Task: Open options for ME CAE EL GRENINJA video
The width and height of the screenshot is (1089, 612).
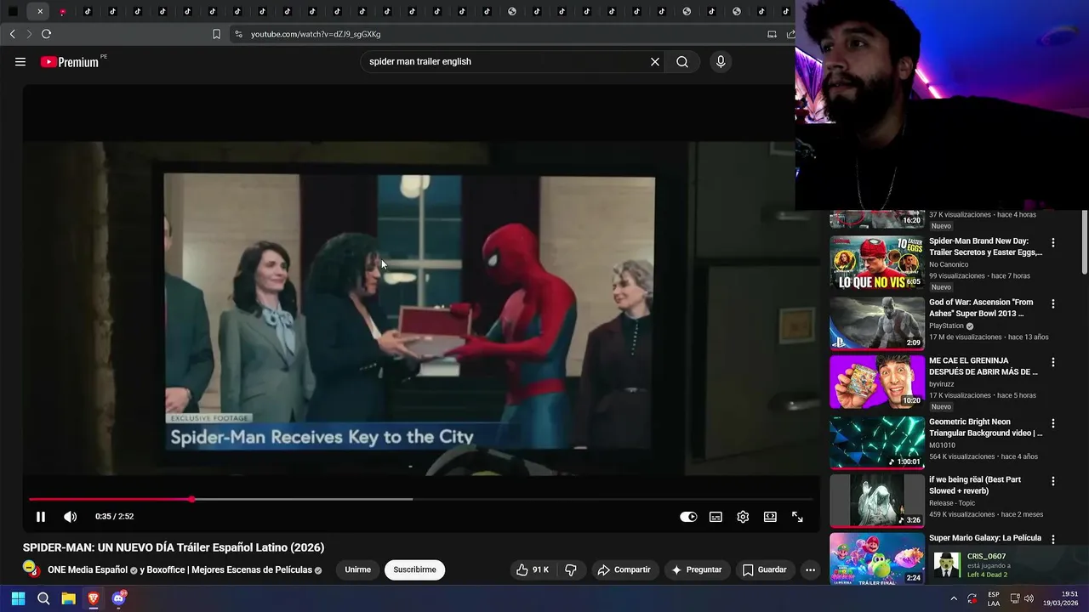Action: pyautogui.click(x=1052, y=362)
